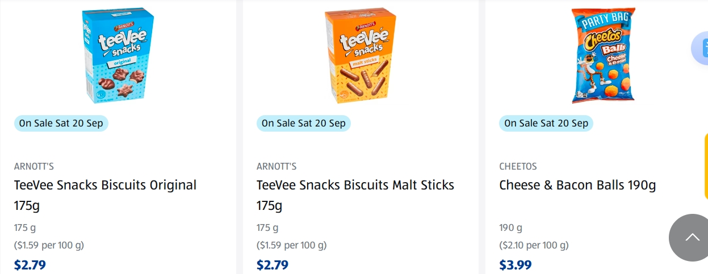Click the ARNOTT'S brand above TeeVee Original
This screenshot has width=708, height=274.
coord(34,167)
